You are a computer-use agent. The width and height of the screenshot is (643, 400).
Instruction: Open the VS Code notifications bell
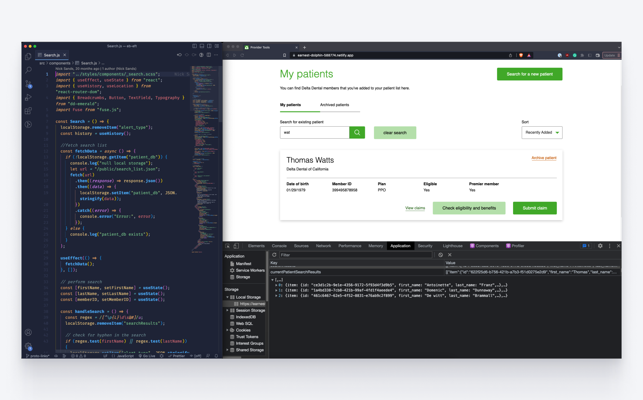(x=216, y=356)
